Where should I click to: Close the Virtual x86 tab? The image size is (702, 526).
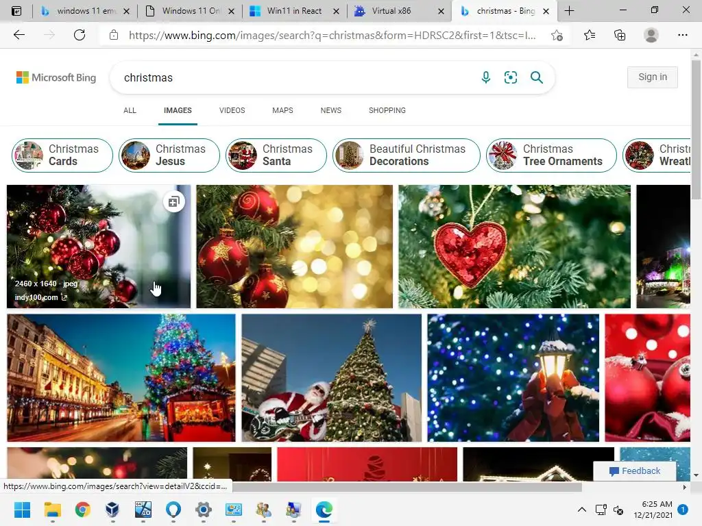pyautogui.click(x=441, y=11)
